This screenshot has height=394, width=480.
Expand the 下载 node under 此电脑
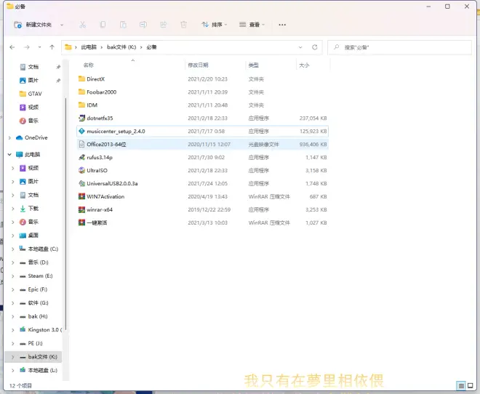[x=13, y=209]
